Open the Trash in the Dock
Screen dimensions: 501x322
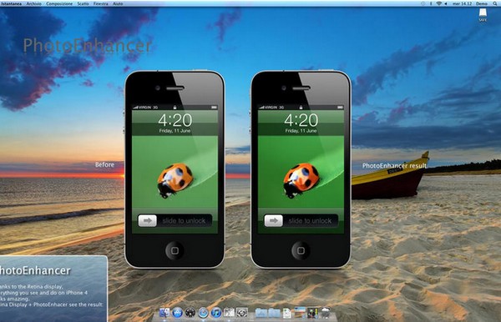(x=326, y=313)
